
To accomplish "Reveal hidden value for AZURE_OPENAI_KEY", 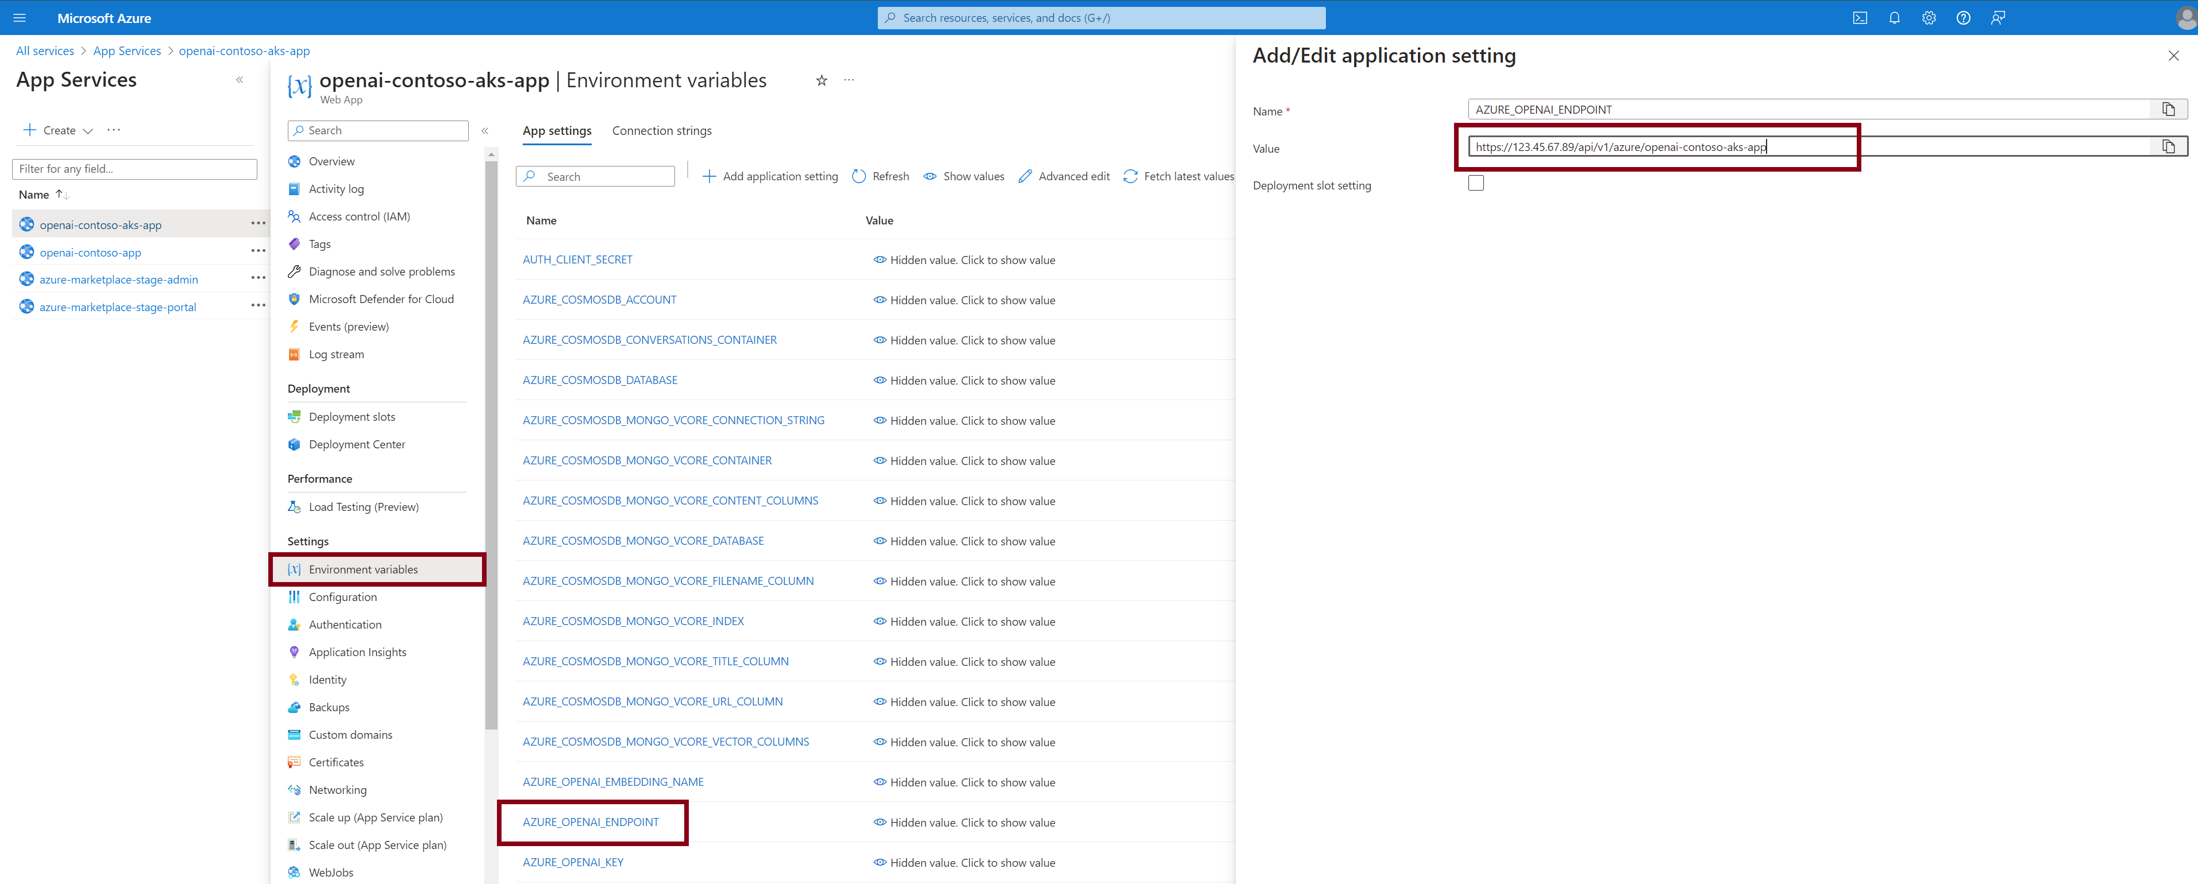I will 963,863.
